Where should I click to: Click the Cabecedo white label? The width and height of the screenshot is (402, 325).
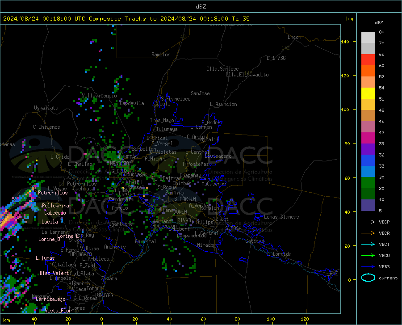(55, 213)
